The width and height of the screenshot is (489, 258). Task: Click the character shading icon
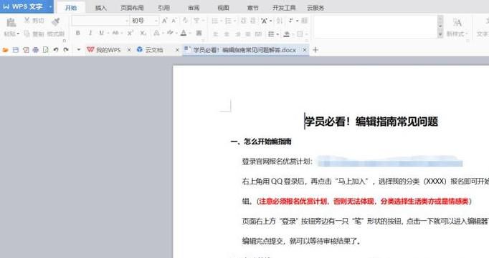coord(199,33)
